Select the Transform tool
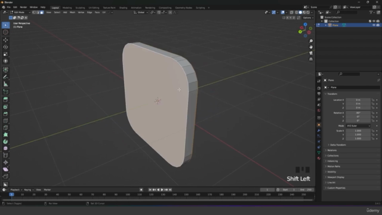Screen dimensions: 382x215 (5, 61)
